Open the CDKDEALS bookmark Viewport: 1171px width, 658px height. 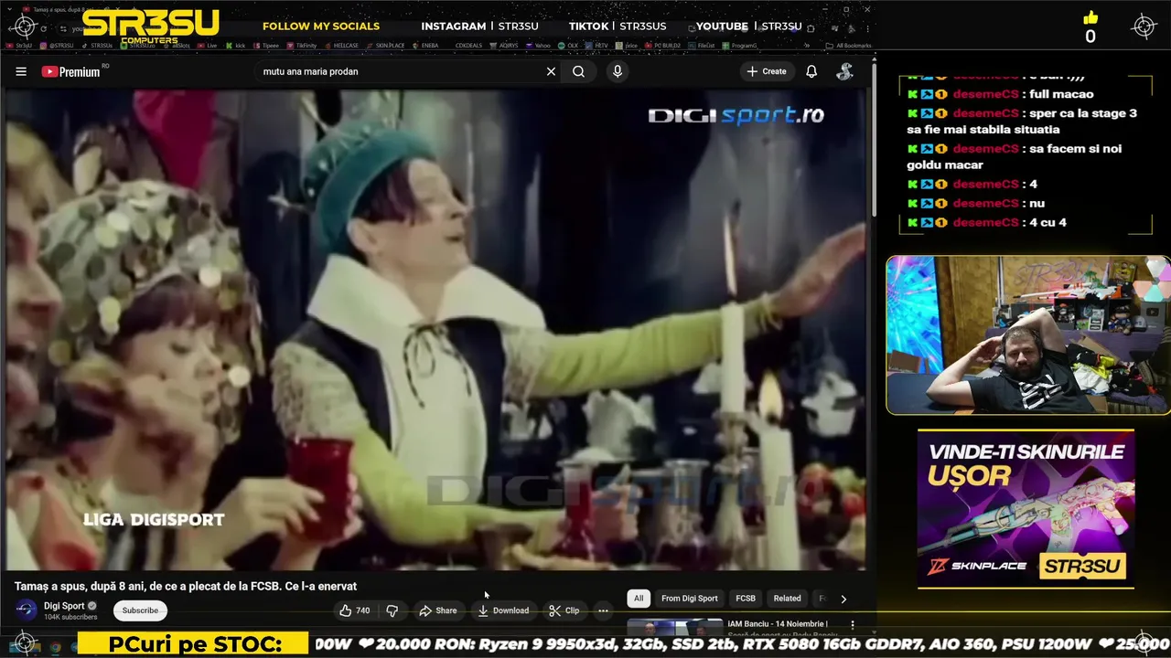(x=468, y=46)
